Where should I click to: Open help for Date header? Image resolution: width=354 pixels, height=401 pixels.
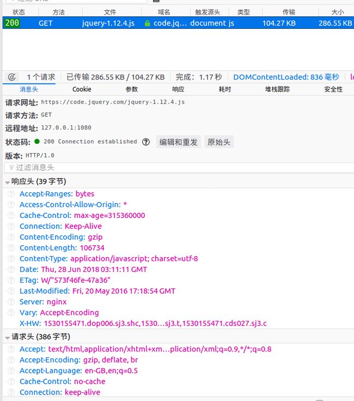coord(11,269)
